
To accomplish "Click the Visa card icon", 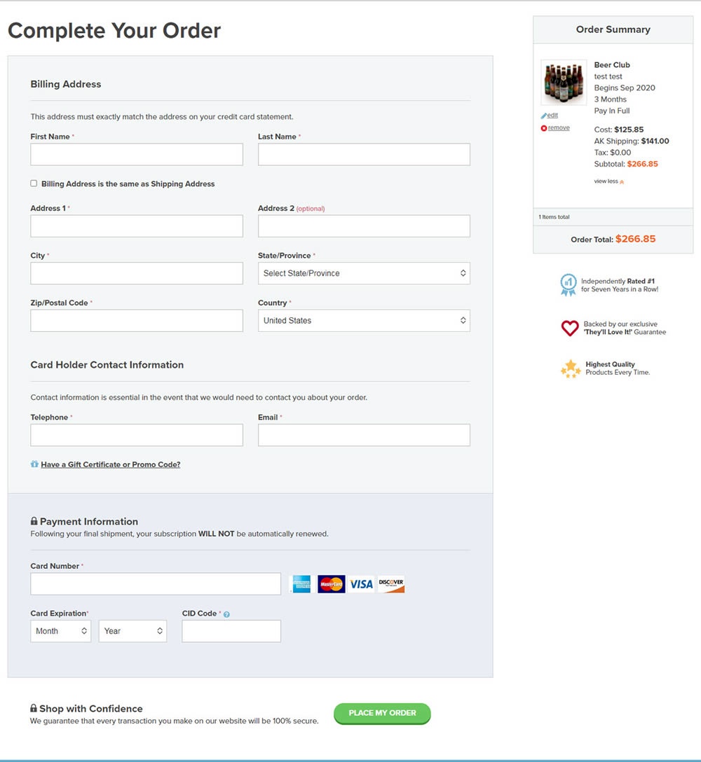I will coord(361,584).
